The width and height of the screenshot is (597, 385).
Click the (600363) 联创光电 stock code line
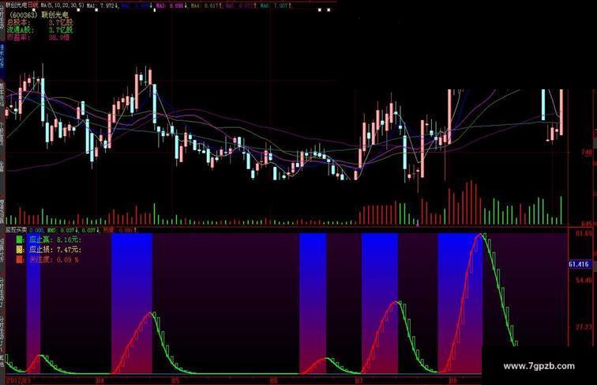pos(39,15)
